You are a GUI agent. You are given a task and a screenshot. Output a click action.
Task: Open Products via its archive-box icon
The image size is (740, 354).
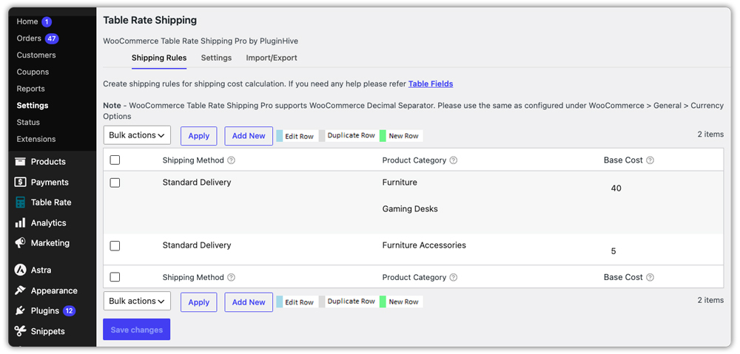point(20,162)
